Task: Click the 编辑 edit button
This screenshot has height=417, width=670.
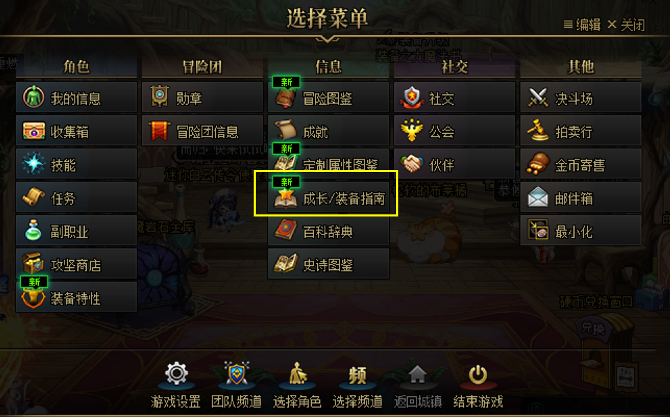Action: [582, 25]
